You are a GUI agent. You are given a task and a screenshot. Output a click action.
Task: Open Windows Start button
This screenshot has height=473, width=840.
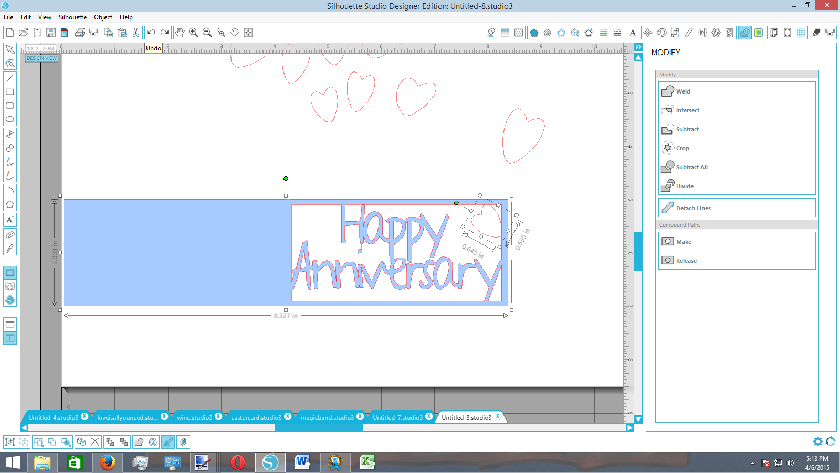point(13,462)
